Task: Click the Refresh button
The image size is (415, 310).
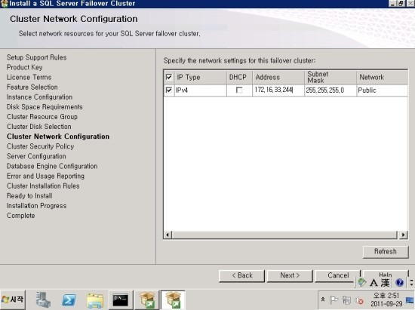Action: pos(386,251)
